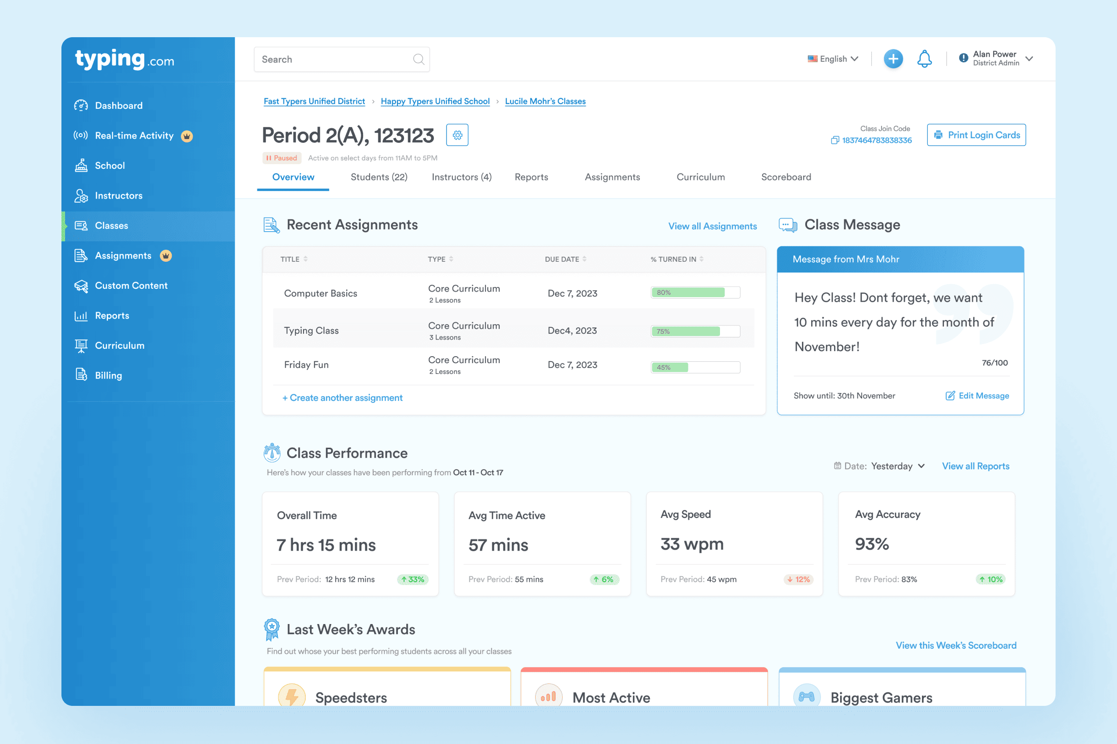Click the class settings gear icon
The width and height of the screenshot is (1117, 744).
coord(457,135)
